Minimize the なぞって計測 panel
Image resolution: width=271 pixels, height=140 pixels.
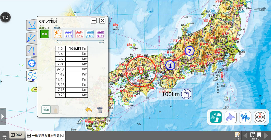(94, 21)
